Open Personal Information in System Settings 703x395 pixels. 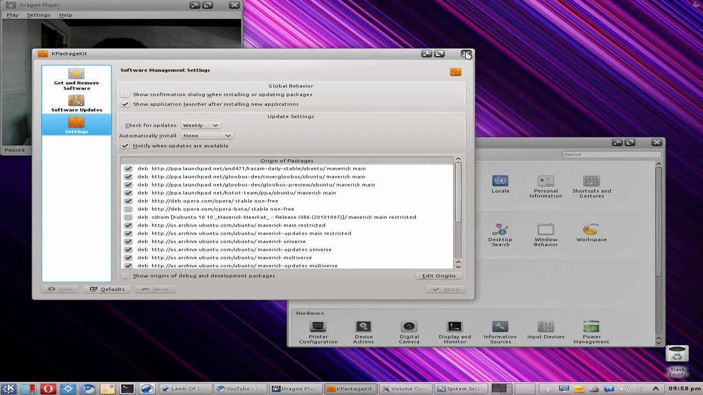pos(545,187)
